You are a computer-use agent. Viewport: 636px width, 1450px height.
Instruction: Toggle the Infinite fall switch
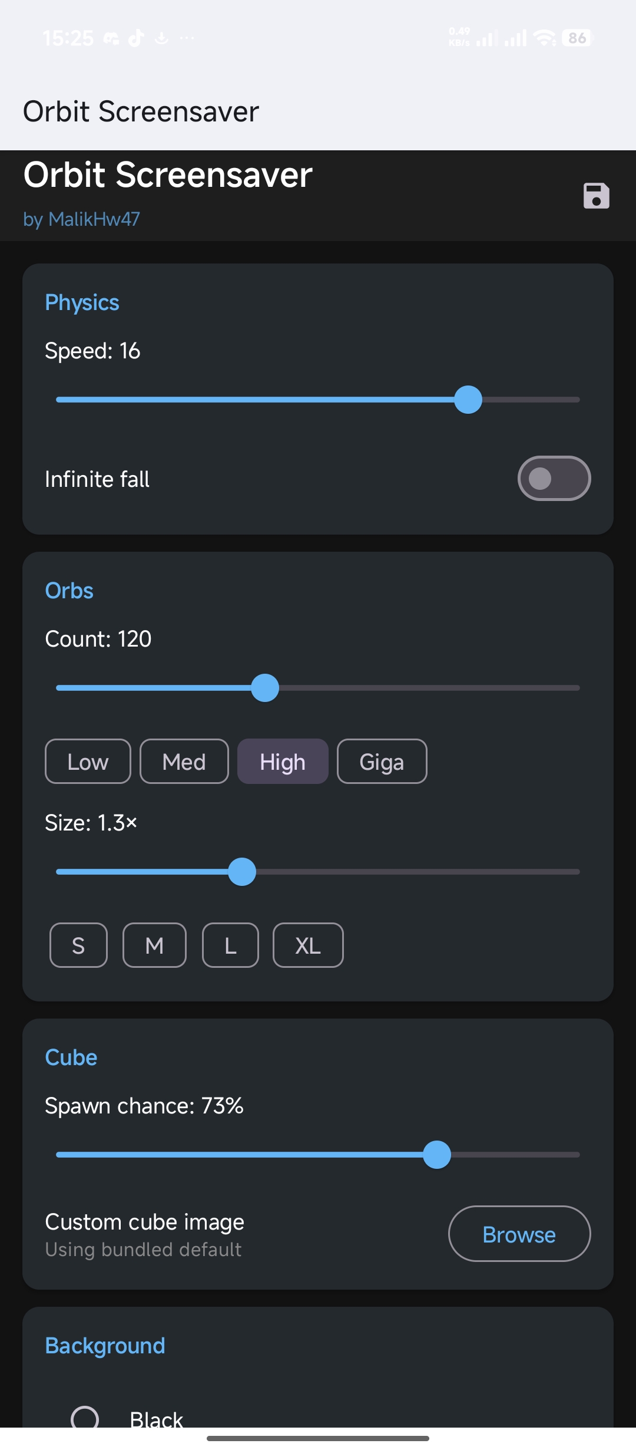click(x=554, y=478)
